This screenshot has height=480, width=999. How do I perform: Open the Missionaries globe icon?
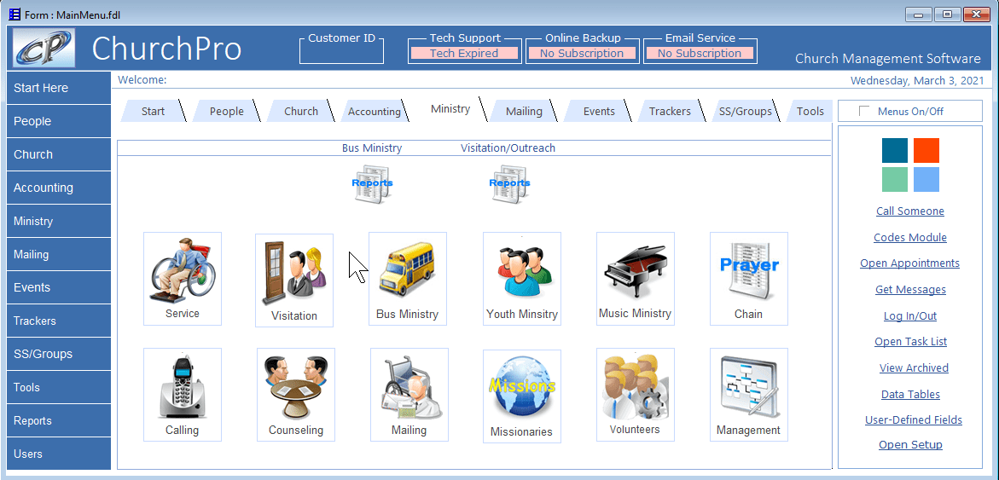click(x=522, y=396)
